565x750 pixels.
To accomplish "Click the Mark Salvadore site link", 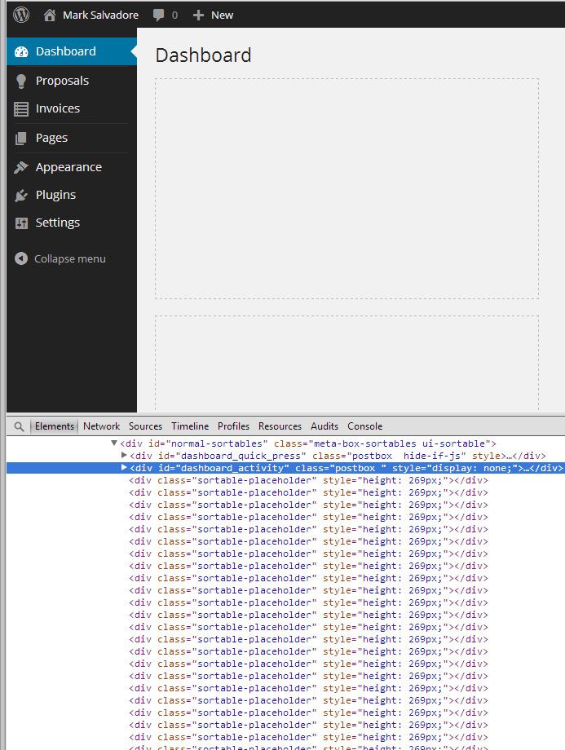I will (x=100, y=15).
